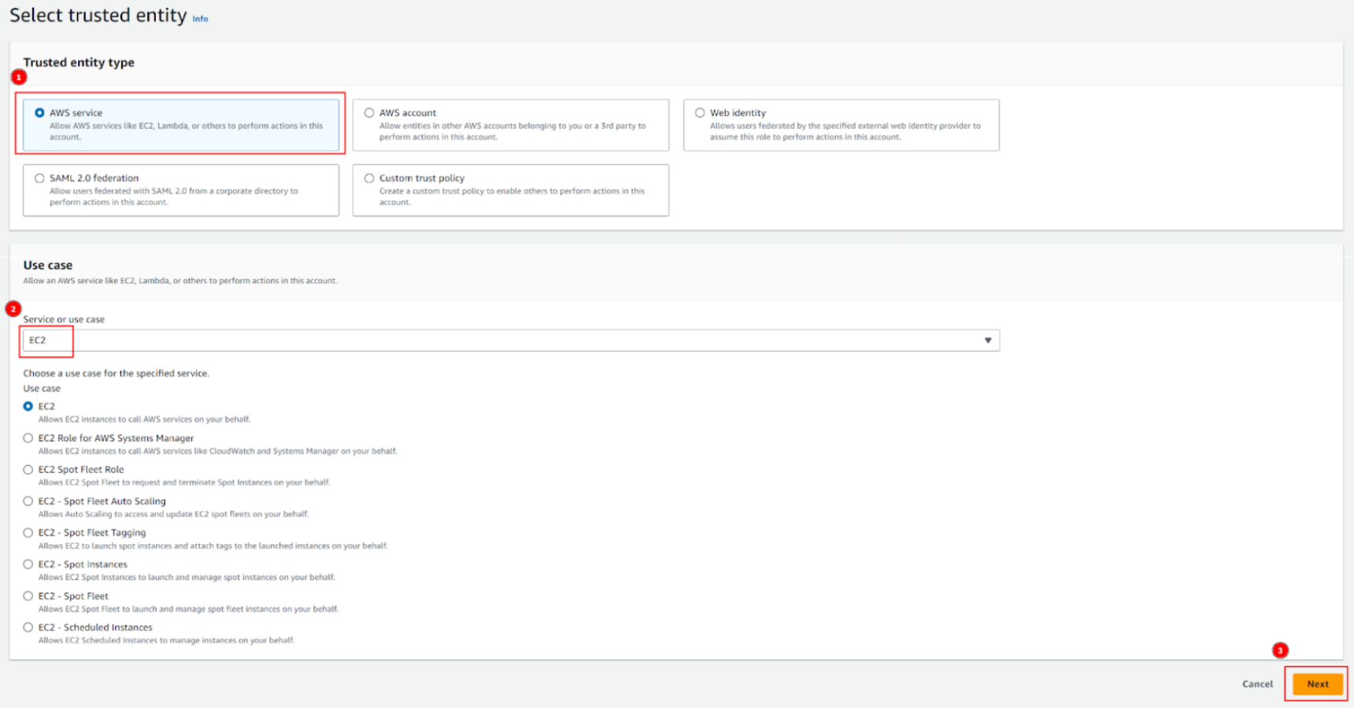Choose AWS account trusted entity option

[x=369, y=112]
